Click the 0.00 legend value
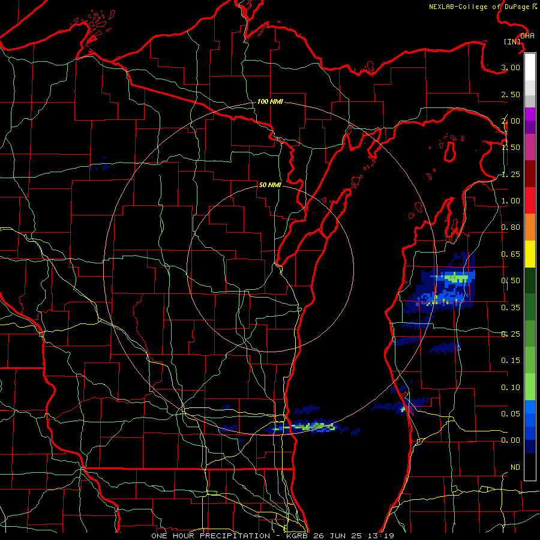Screen dimensions: 540x540 pyautogui.click(x=511, y=440)
